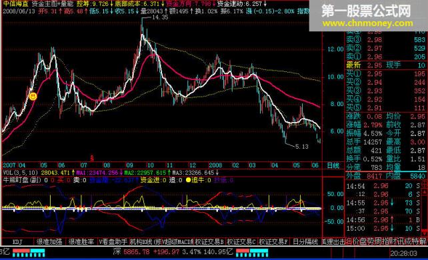The image size is (428, 260).
Task: Click the 卖② ask row at 2.97
Action: [386, 48]
